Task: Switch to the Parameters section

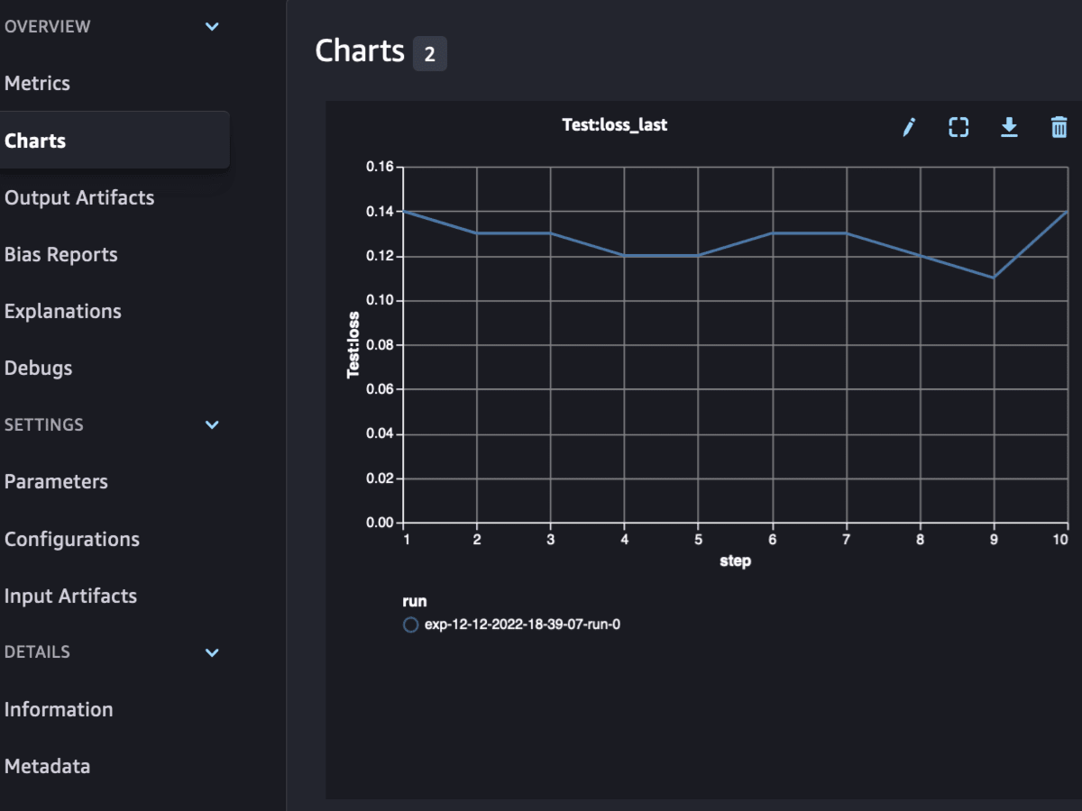Action: coord(56,481)
